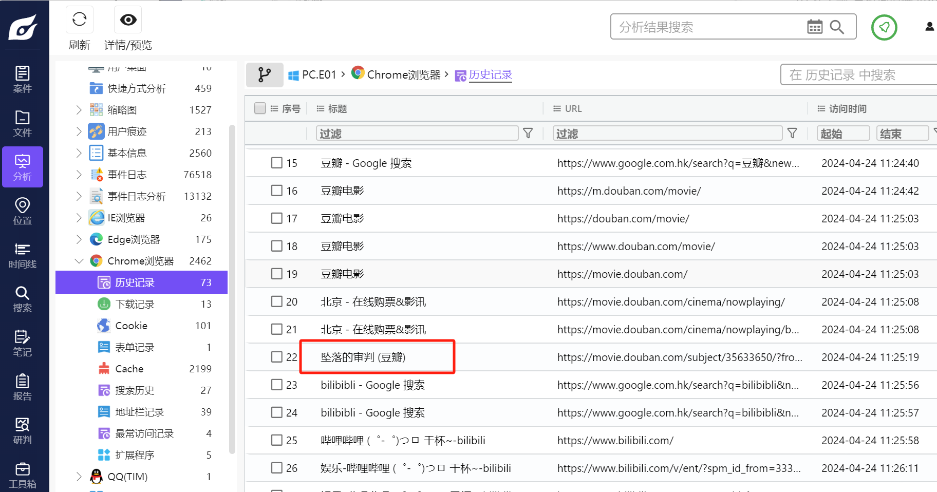This screenshot has height=492, width=937.
Task: Check the checkbox for row 25
Action: [277, 440]
